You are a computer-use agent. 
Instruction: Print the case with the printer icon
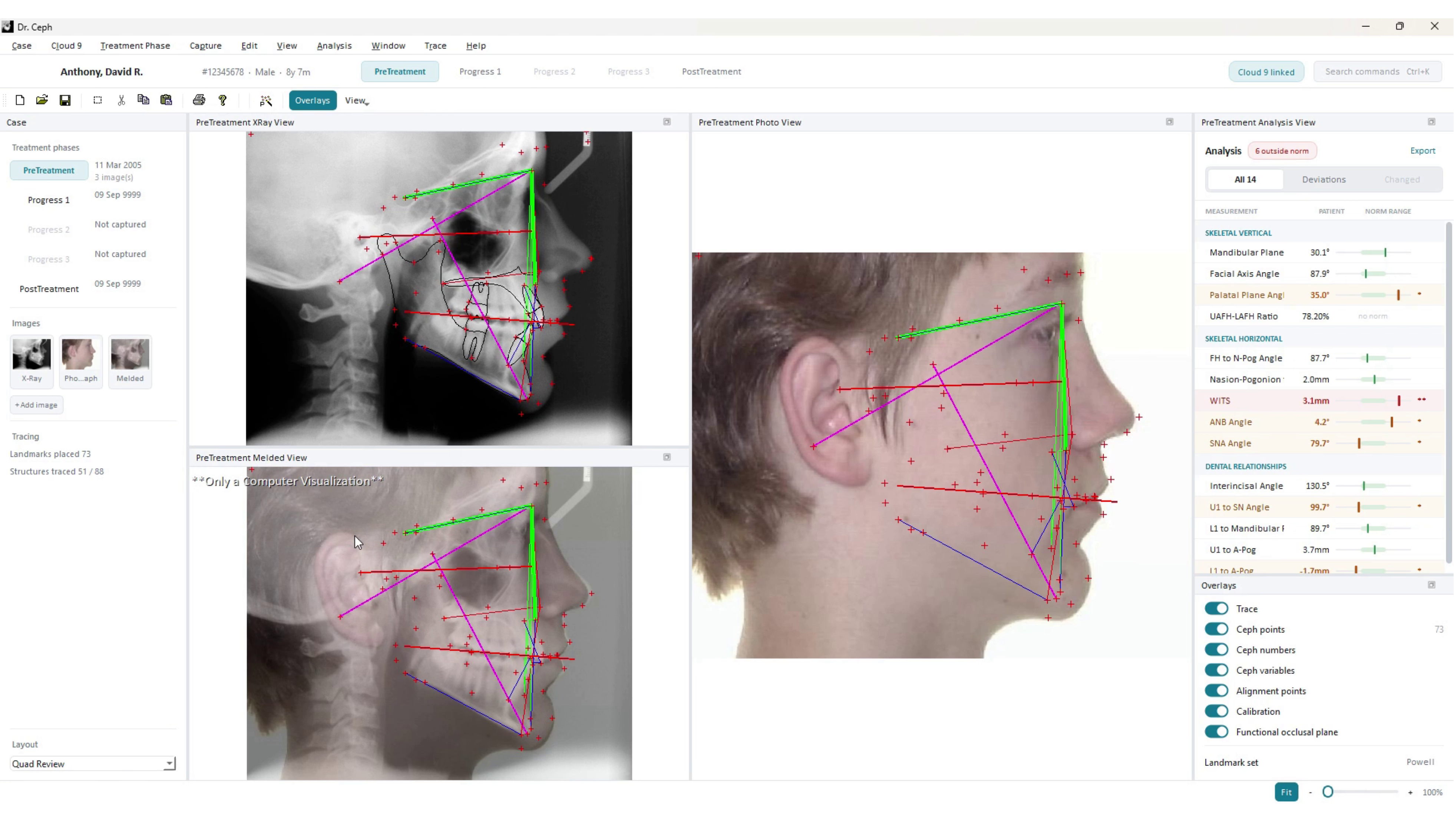pyautogui.click(x=199, y=100)
